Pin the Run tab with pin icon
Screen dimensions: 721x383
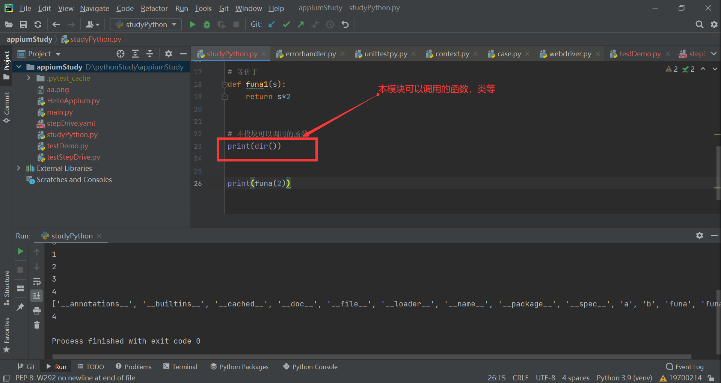pos(20,307)
